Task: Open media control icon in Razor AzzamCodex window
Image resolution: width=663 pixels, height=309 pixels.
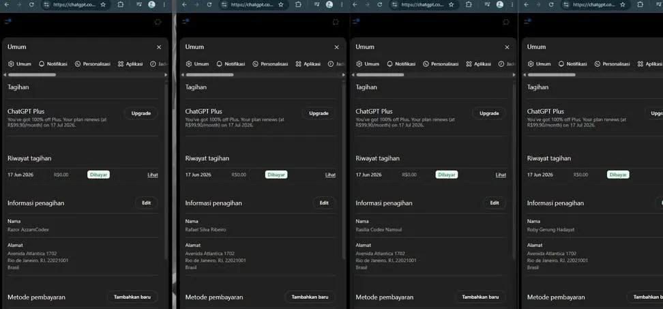Action: click(140, 5)
